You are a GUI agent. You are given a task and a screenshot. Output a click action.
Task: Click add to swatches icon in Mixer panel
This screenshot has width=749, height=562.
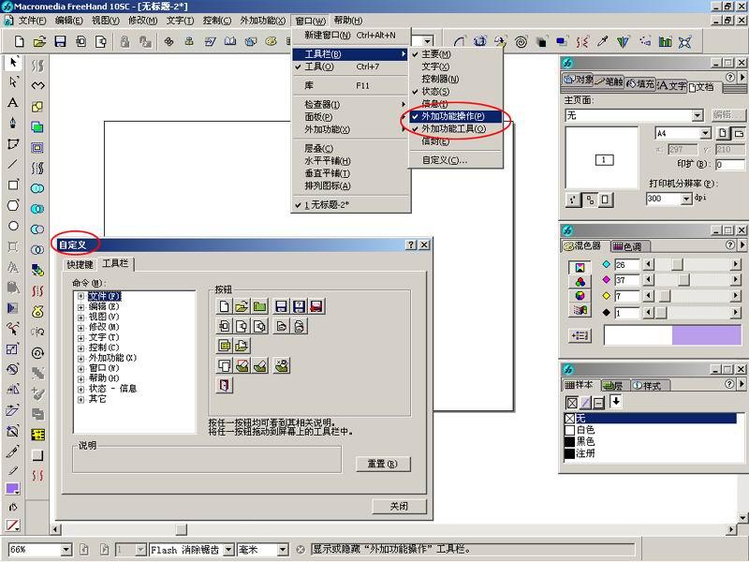(x=580, y=336)
